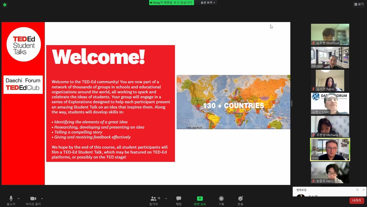This screenshot has width=367, height=207.
Task: Expand video options arrow next to camera
Action: pyautogui.click(x=42, y=198)
